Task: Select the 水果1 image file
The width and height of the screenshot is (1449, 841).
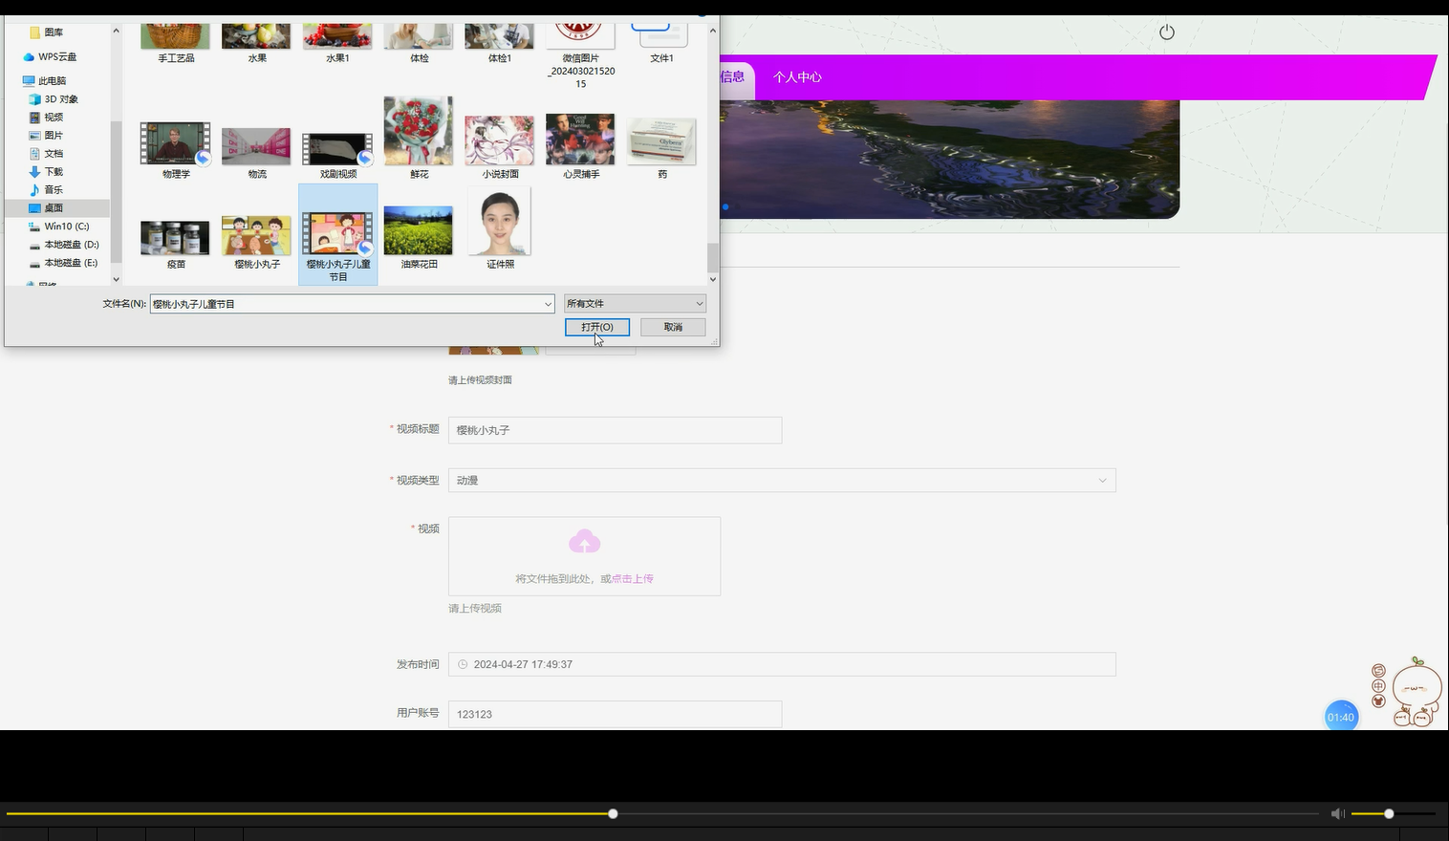Action: coord(337,42)
